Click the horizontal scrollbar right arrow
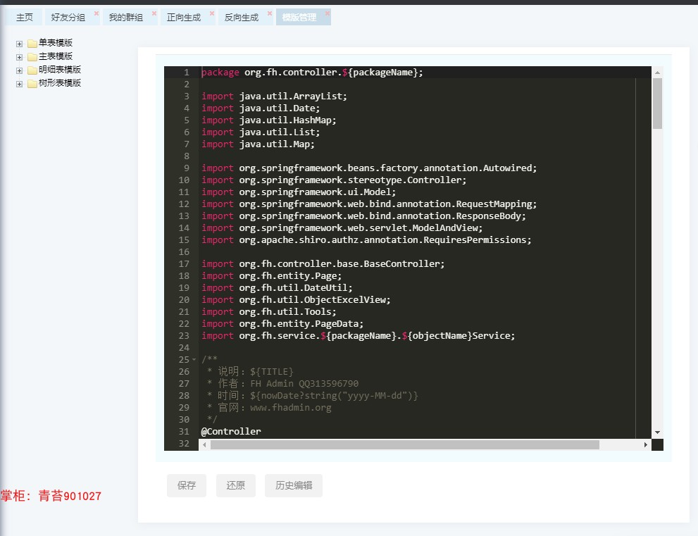 click(x=646, y=444)
